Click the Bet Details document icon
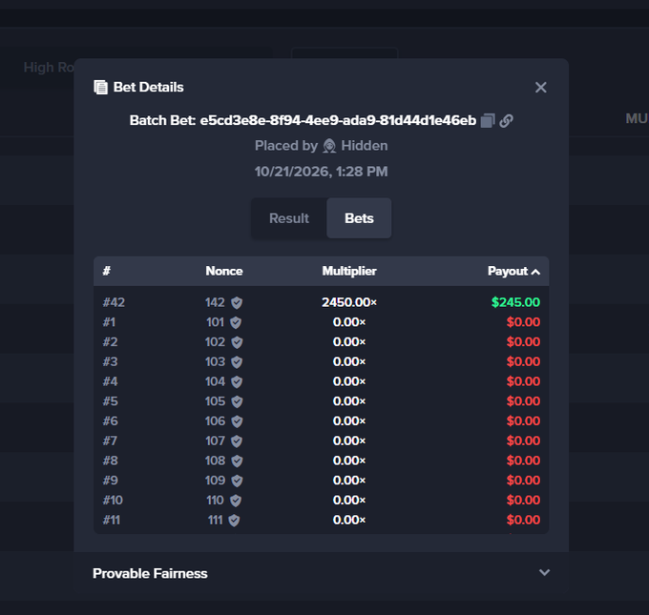 tap(100, 88)
